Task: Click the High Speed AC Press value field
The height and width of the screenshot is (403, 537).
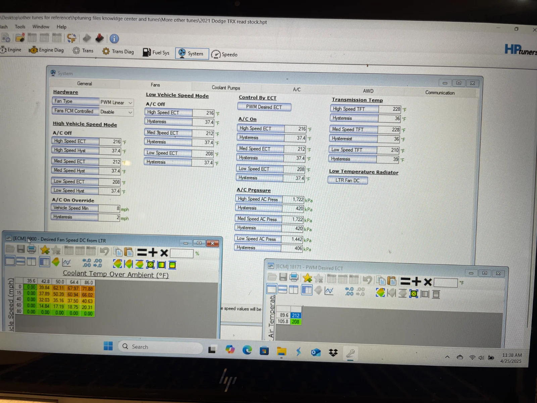Action: [x=293, y=199]
